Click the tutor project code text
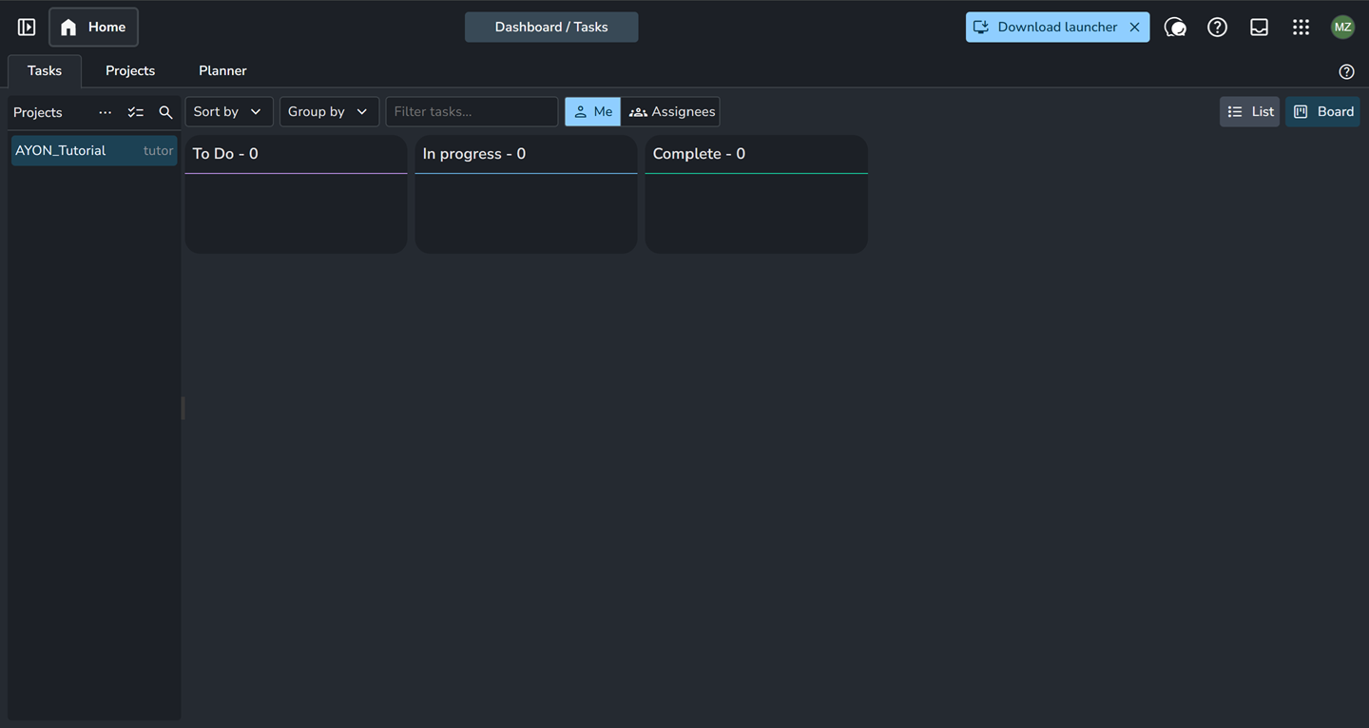 [158, 151]
